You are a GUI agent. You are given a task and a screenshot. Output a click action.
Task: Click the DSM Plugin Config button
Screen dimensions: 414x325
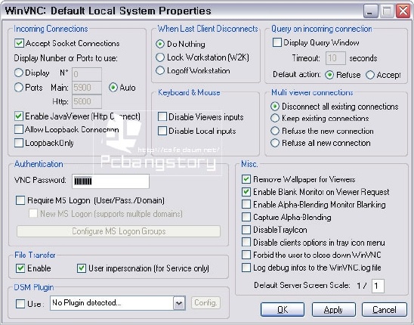pos(205,303)
